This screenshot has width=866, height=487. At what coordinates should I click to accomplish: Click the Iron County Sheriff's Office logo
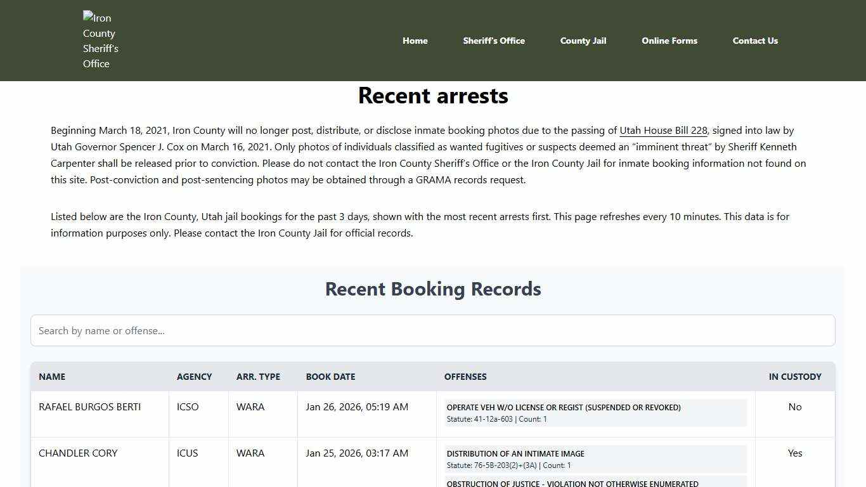pyautogui.click(x=100, y=40)
